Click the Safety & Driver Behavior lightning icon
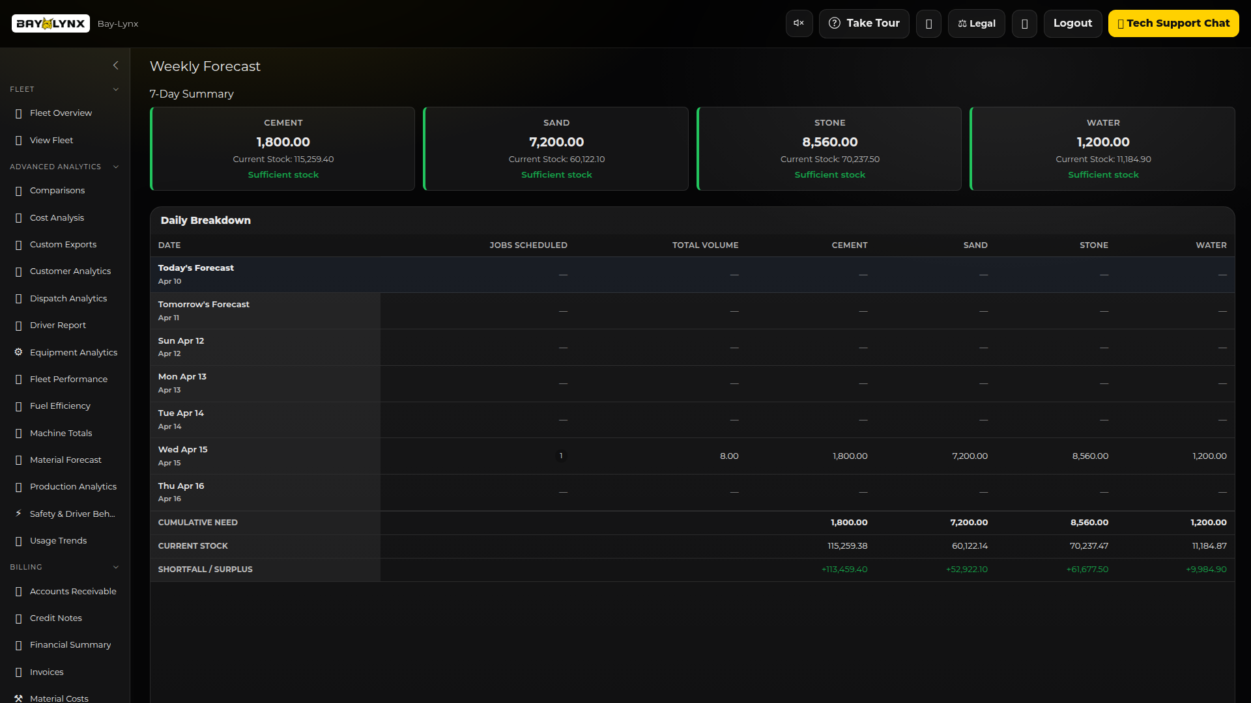The image size is (1251, 703). tap(18, 514)
